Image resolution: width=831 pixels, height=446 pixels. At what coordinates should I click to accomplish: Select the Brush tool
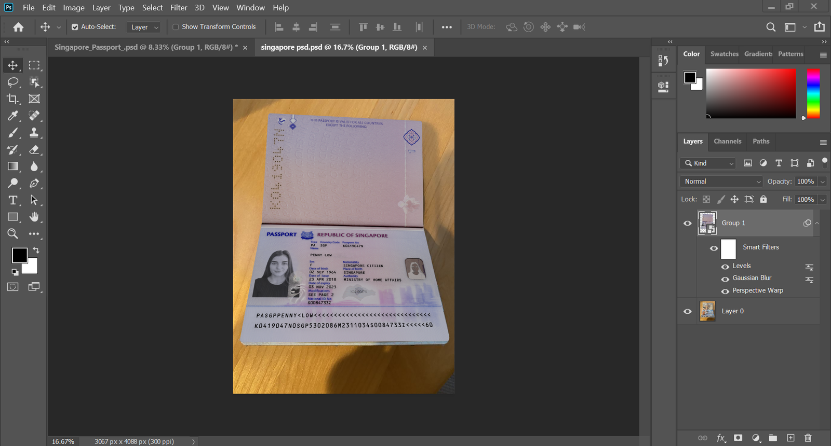pyautogui.click(x=13, y=133)
